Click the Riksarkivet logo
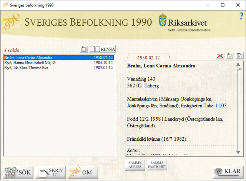The height and width of the screenshot is (181, 246). (184, 23)
